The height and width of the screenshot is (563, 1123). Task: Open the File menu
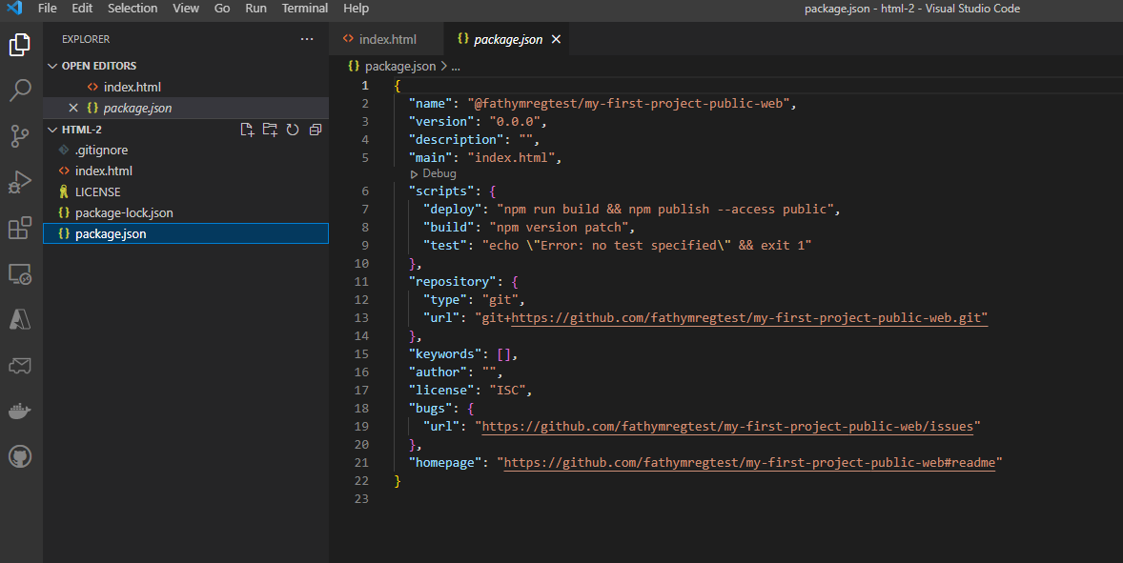pos(48,9)
